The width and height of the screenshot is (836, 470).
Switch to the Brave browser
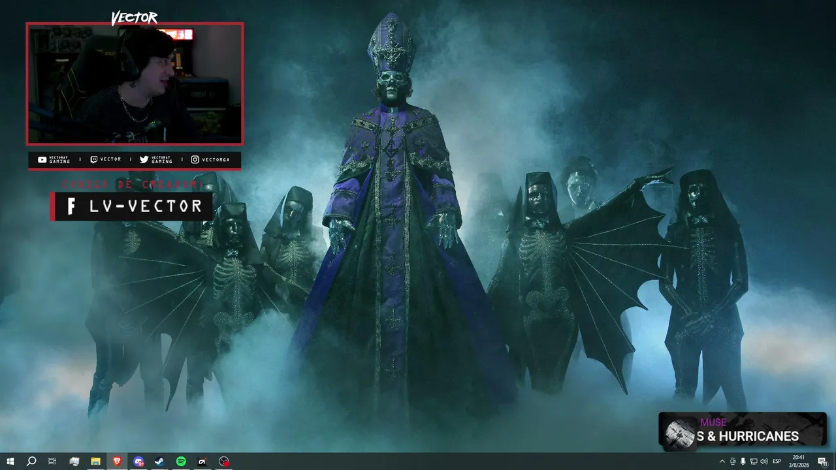tap(117, 462)
